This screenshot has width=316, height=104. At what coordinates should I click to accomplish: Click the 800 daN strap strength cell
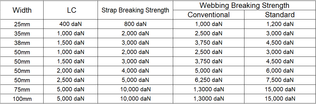[135, 24]
